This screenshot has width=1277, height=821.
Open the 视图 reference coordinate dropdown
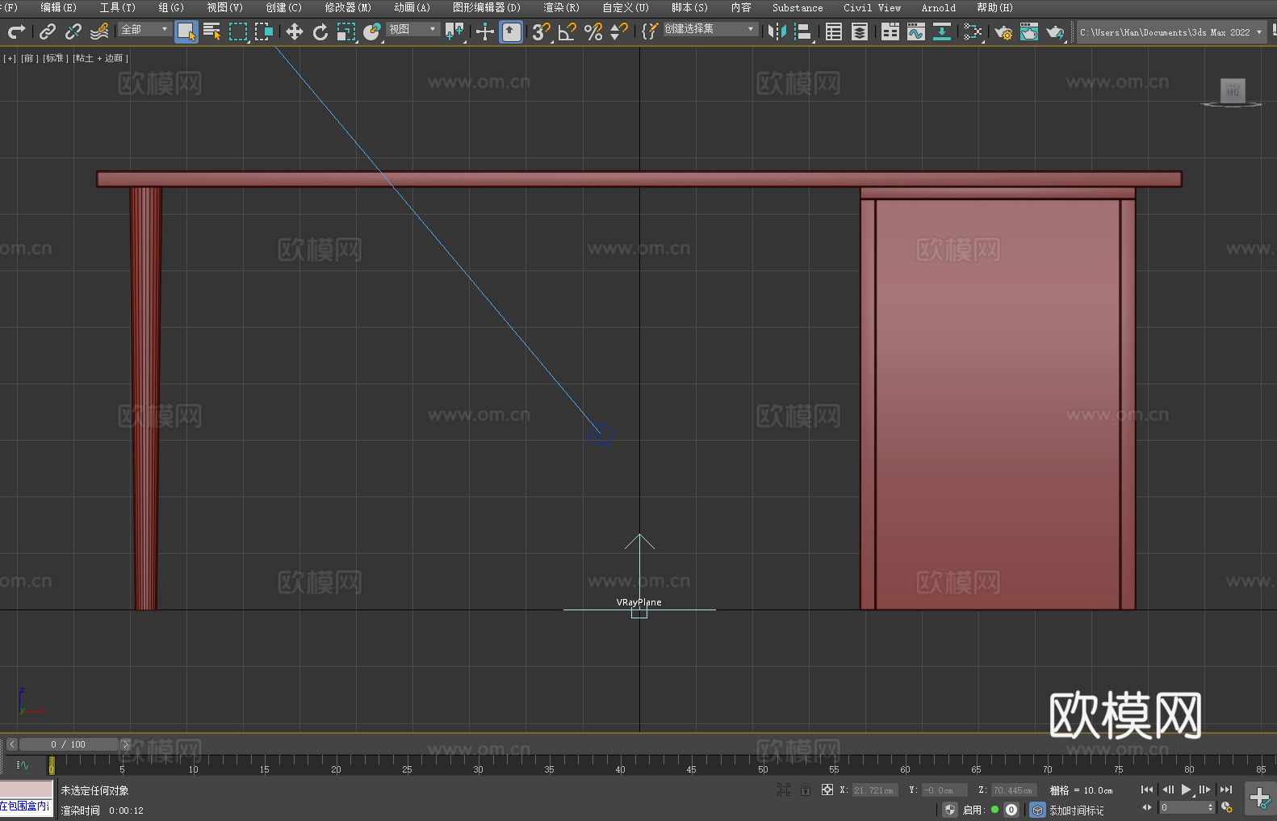[x=413, y=29]
